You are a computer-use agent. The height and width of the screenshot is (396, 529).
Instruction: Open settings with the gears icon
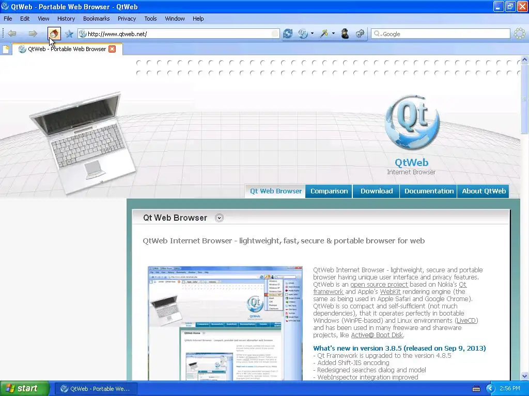click(360, 34)
